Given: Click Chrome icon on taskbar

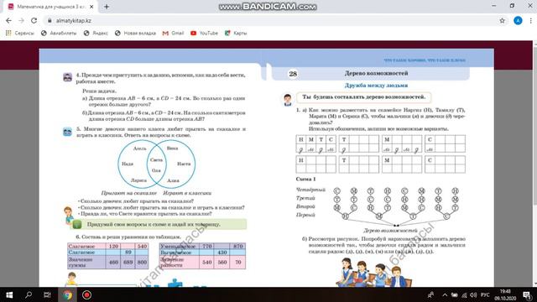Looking at the screenshot, I should 67,294.
